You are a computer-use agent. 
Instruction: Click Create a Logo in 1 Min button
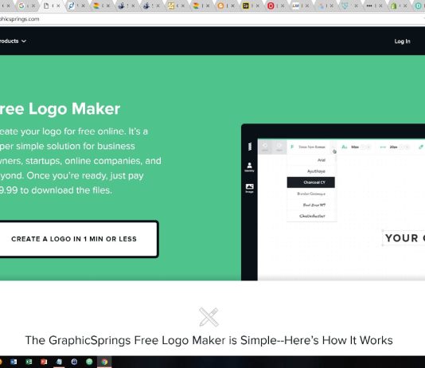79,239
